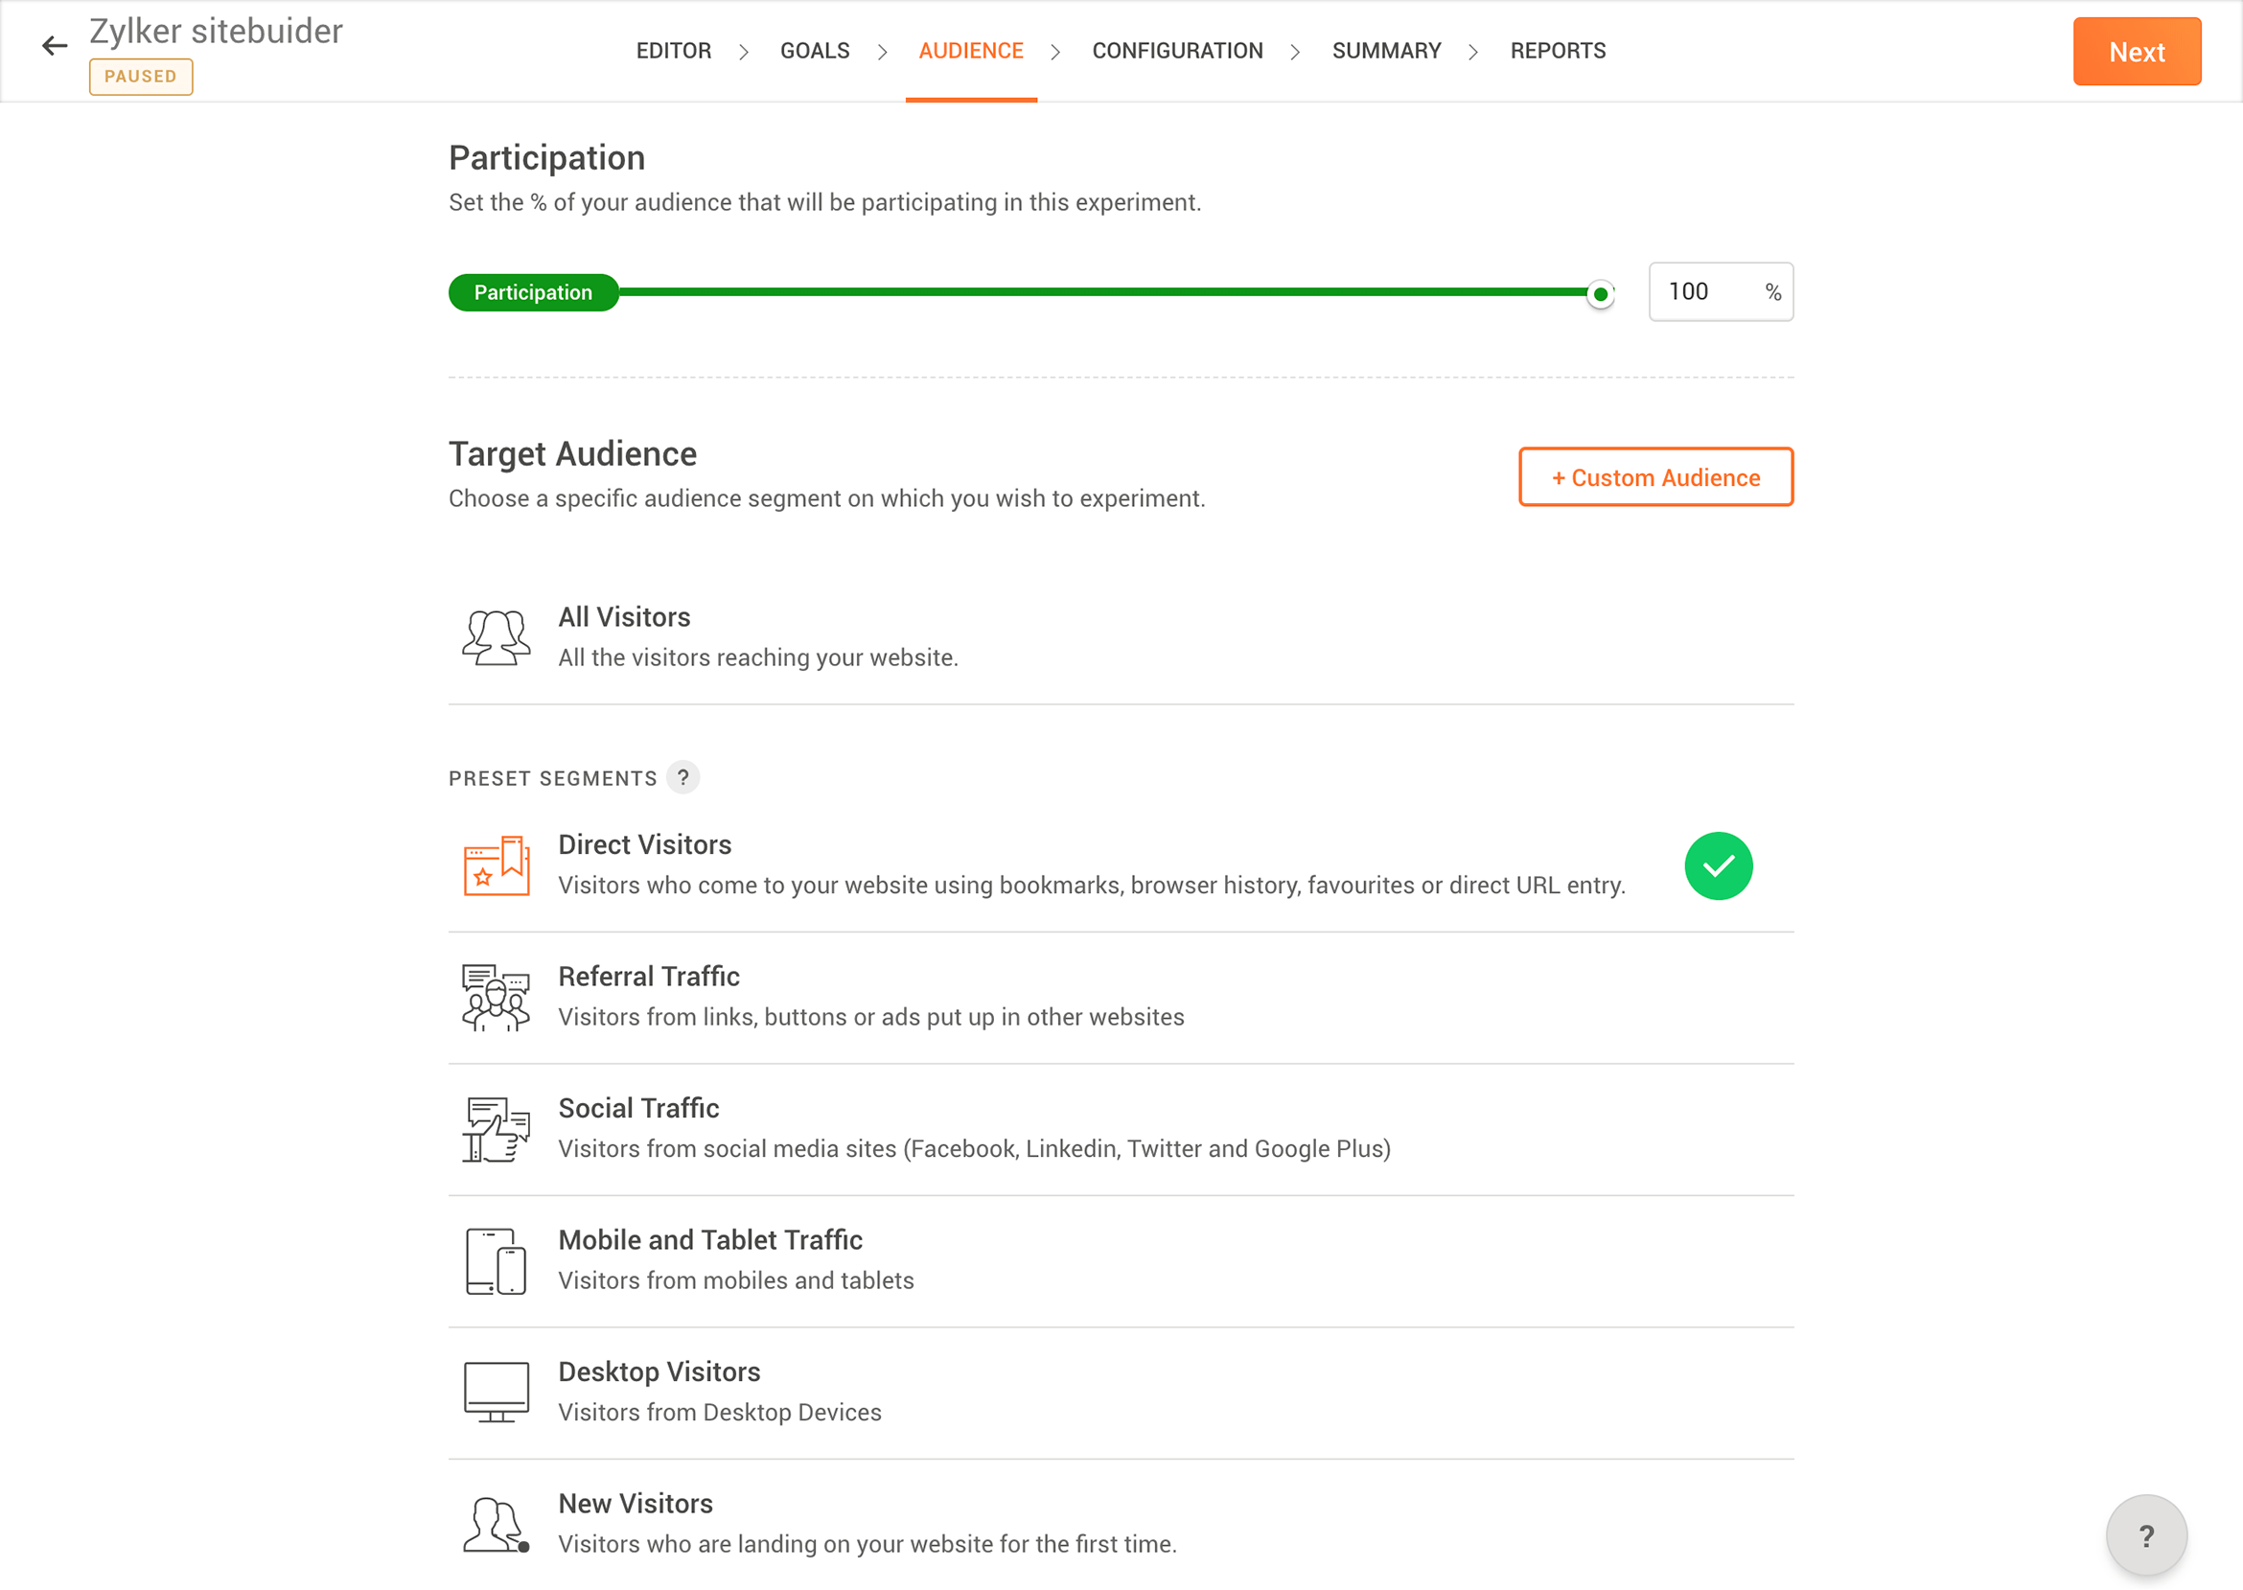Viewport: 2243px width, 1590px height.
Task: Click the New Visitors people icon
Action: [x=495, y=1523]
